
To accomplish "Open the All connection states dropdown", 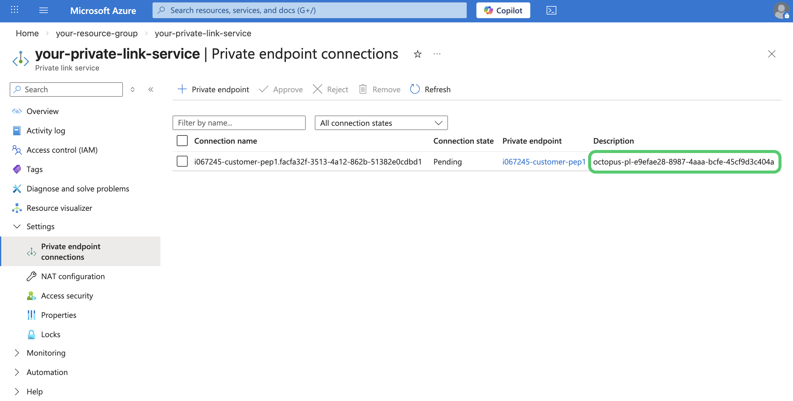I will pos(381,123).
